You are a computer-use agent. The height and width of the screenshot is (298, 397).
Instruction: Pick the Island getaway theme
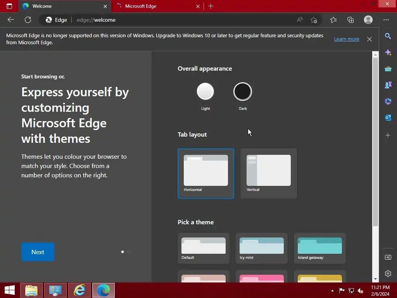(x=320, y=248)
